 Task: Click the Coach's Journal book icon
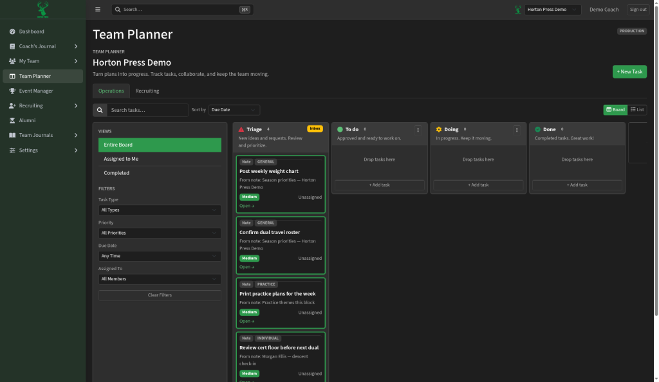pyautogui.click(x=12, y=46)
